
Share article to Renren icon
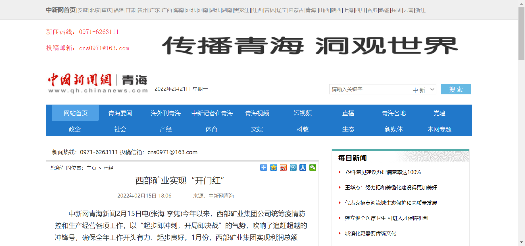[x=303, y=167]
